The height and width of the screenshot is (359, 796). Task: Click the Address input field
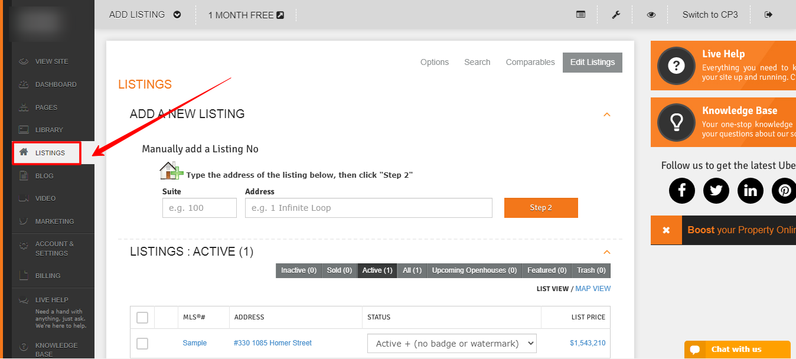[x=368, y=208]
